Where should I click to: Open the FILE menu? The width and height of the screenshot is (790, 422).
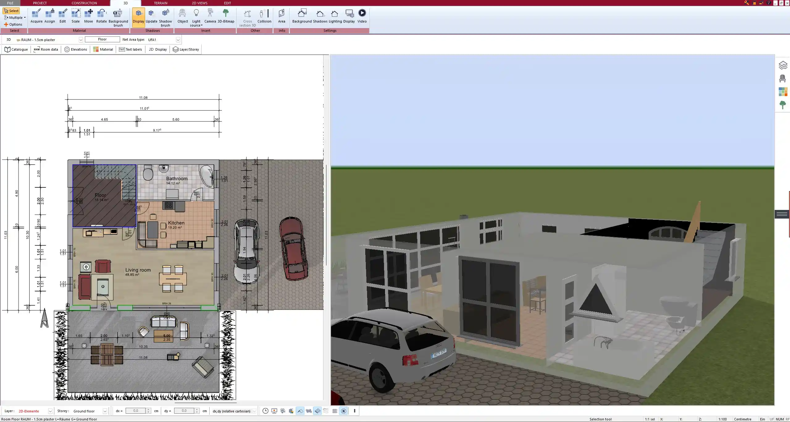(x=10, y=3)
